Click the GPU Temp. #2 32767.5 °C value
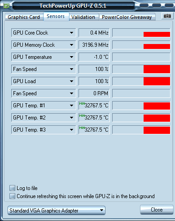175x221 pixels. [x=94, y=118]
